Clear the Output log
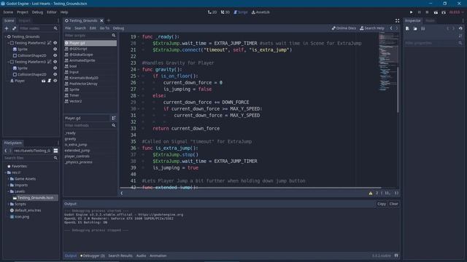The width and height of the screenshot is (467, 262). tap(394, 204)
